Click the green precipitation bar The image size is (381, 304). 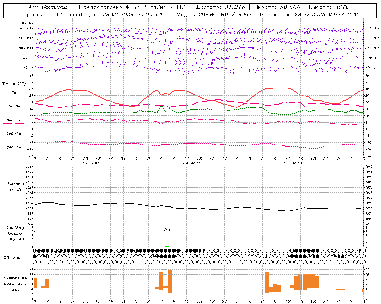pyautogui.click(x=167, y=246)
